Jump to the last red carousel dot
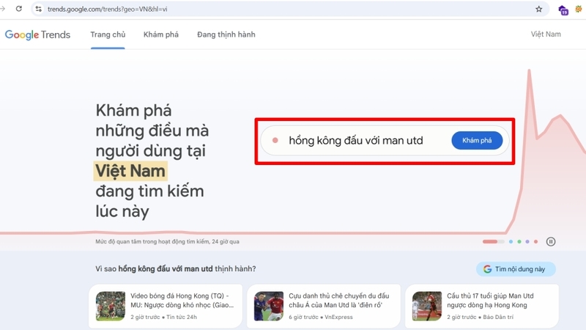This screenshot has width=586, height=330. [x=535, y=242]
